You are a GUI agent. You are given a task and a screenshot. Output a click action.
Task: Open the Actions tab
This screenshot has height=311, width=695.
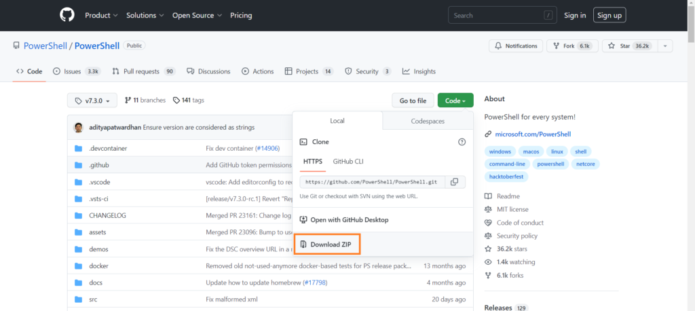point(257,71)
